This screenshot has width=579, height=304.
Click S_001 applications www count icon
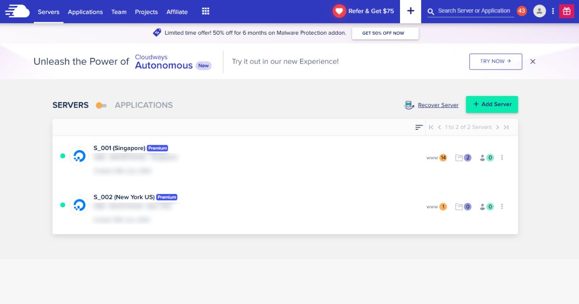[437, 158]
